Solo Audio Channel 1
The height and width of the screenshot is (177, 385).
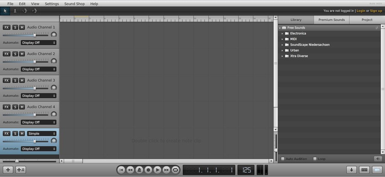point(15,27)
